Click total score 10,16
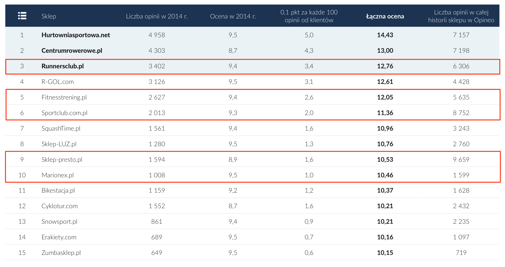The height and width of the screenshot is (267, 505). (385, 237)
